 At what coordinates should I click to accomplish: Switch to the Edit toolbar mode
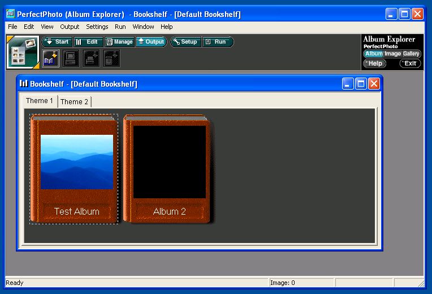(x=88, y=42)
